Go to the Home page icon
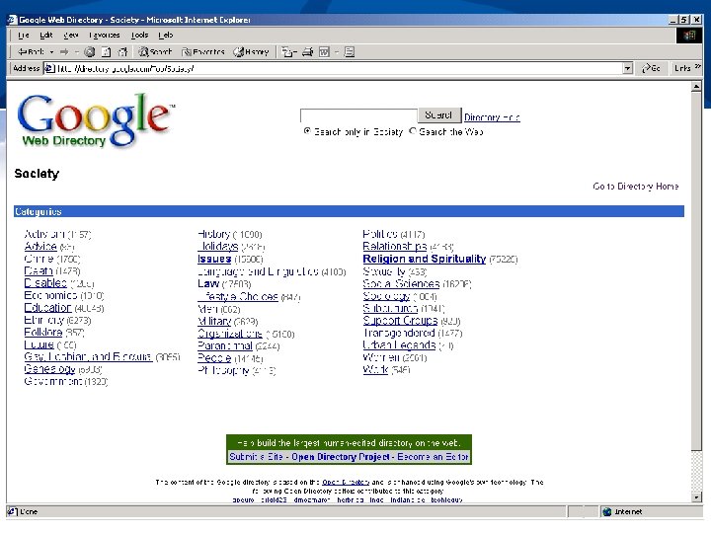 coord(122,52)
